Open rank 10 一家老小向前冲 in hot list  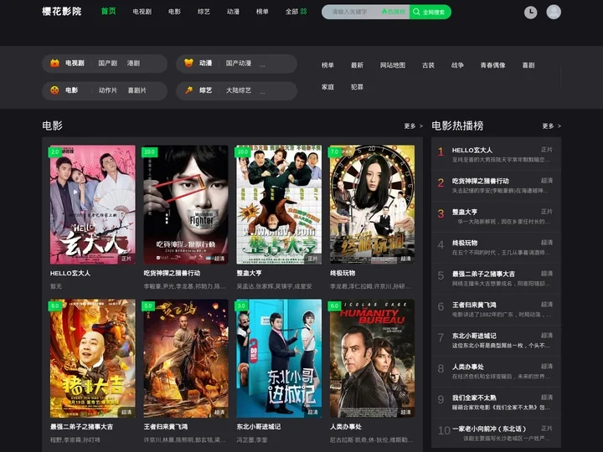click(x=496, y=434)
